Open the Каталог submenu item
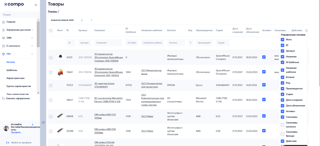 pos(11,62)
